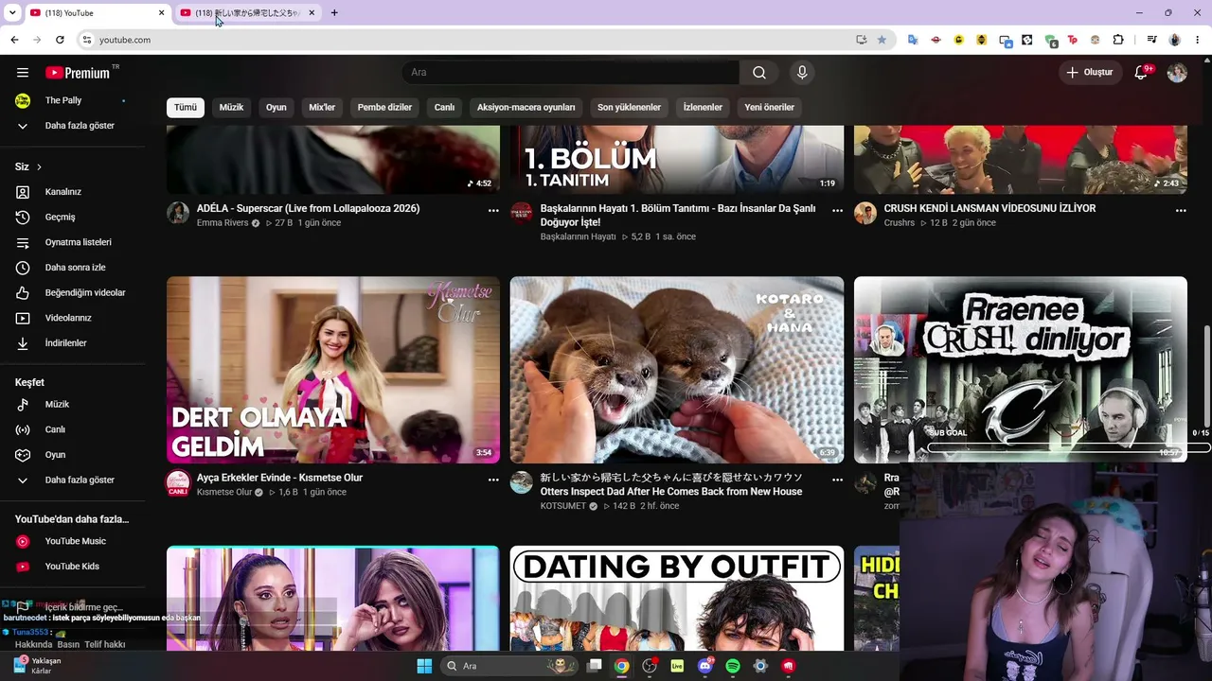Reload the page in Chrome
The width and height of the screenshot is (1212, 681).
pos(60,40)
